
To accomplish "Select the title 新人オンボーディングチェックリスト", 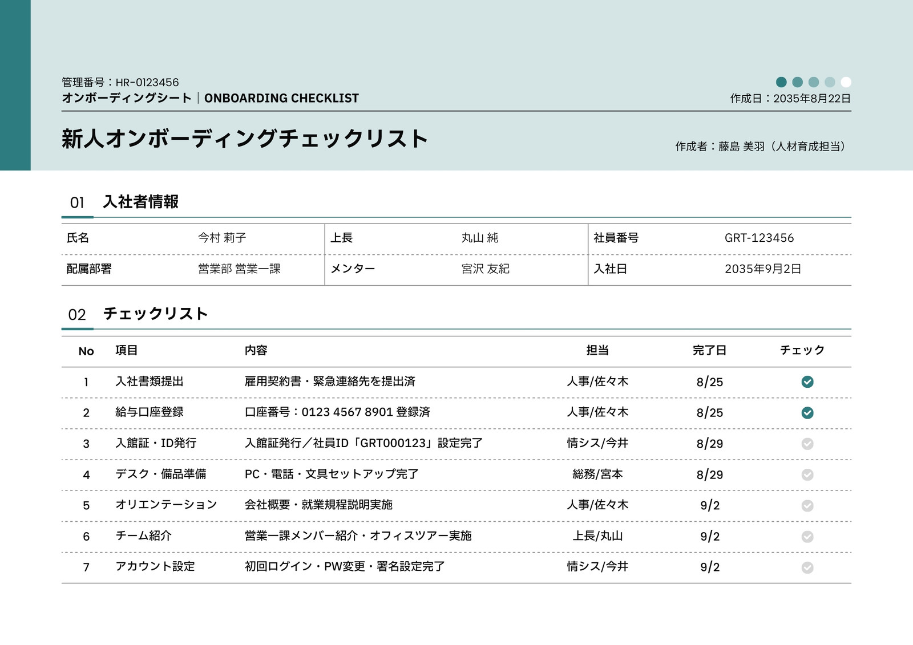I will (x=245, y=139).
